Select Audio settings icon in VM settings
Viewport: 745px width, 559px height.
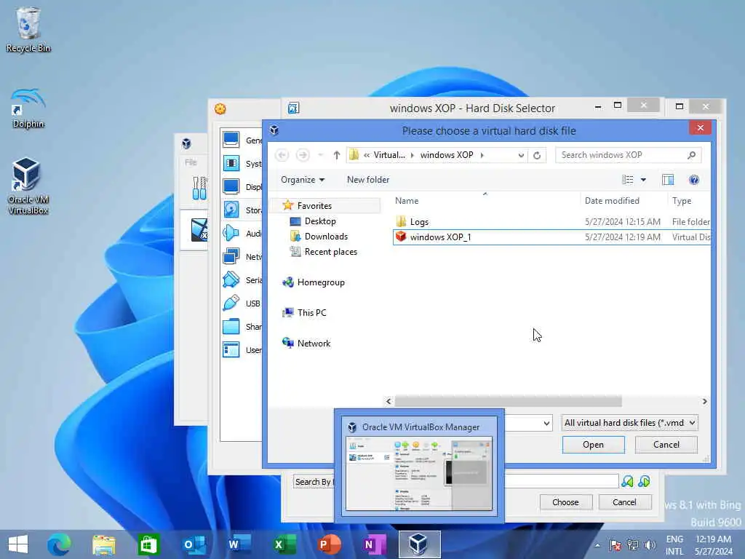pyautogui.click(x=231, y=233)
